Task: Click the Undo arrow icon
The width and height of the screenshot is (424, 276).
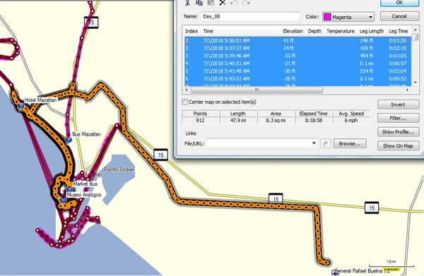Action: pyautogui.click(x=234, y=3)
